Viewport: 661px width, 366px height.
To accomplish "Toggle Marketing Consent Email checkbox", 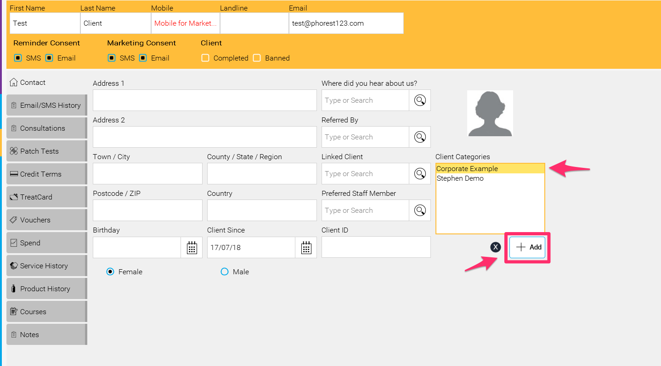I will (143, 58).
